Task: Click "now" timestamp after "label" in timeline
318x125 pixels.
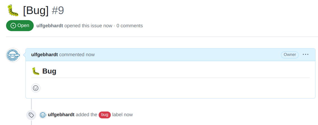Action: (128, 115)
